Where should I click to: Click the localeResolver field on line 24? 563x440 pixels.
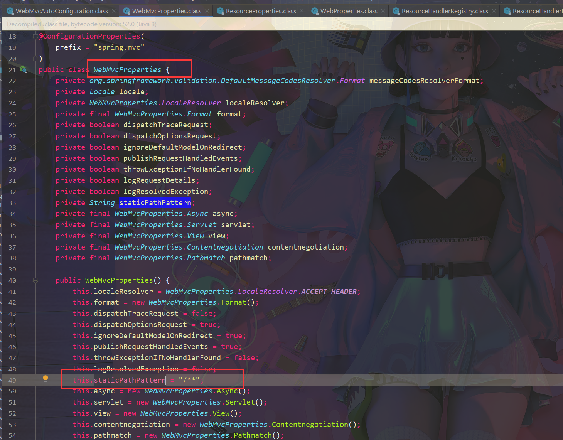coord(255,103)
